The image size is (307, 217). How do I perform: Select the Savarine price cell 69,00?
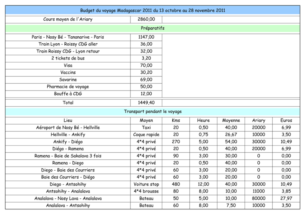(x=146, y=80)
